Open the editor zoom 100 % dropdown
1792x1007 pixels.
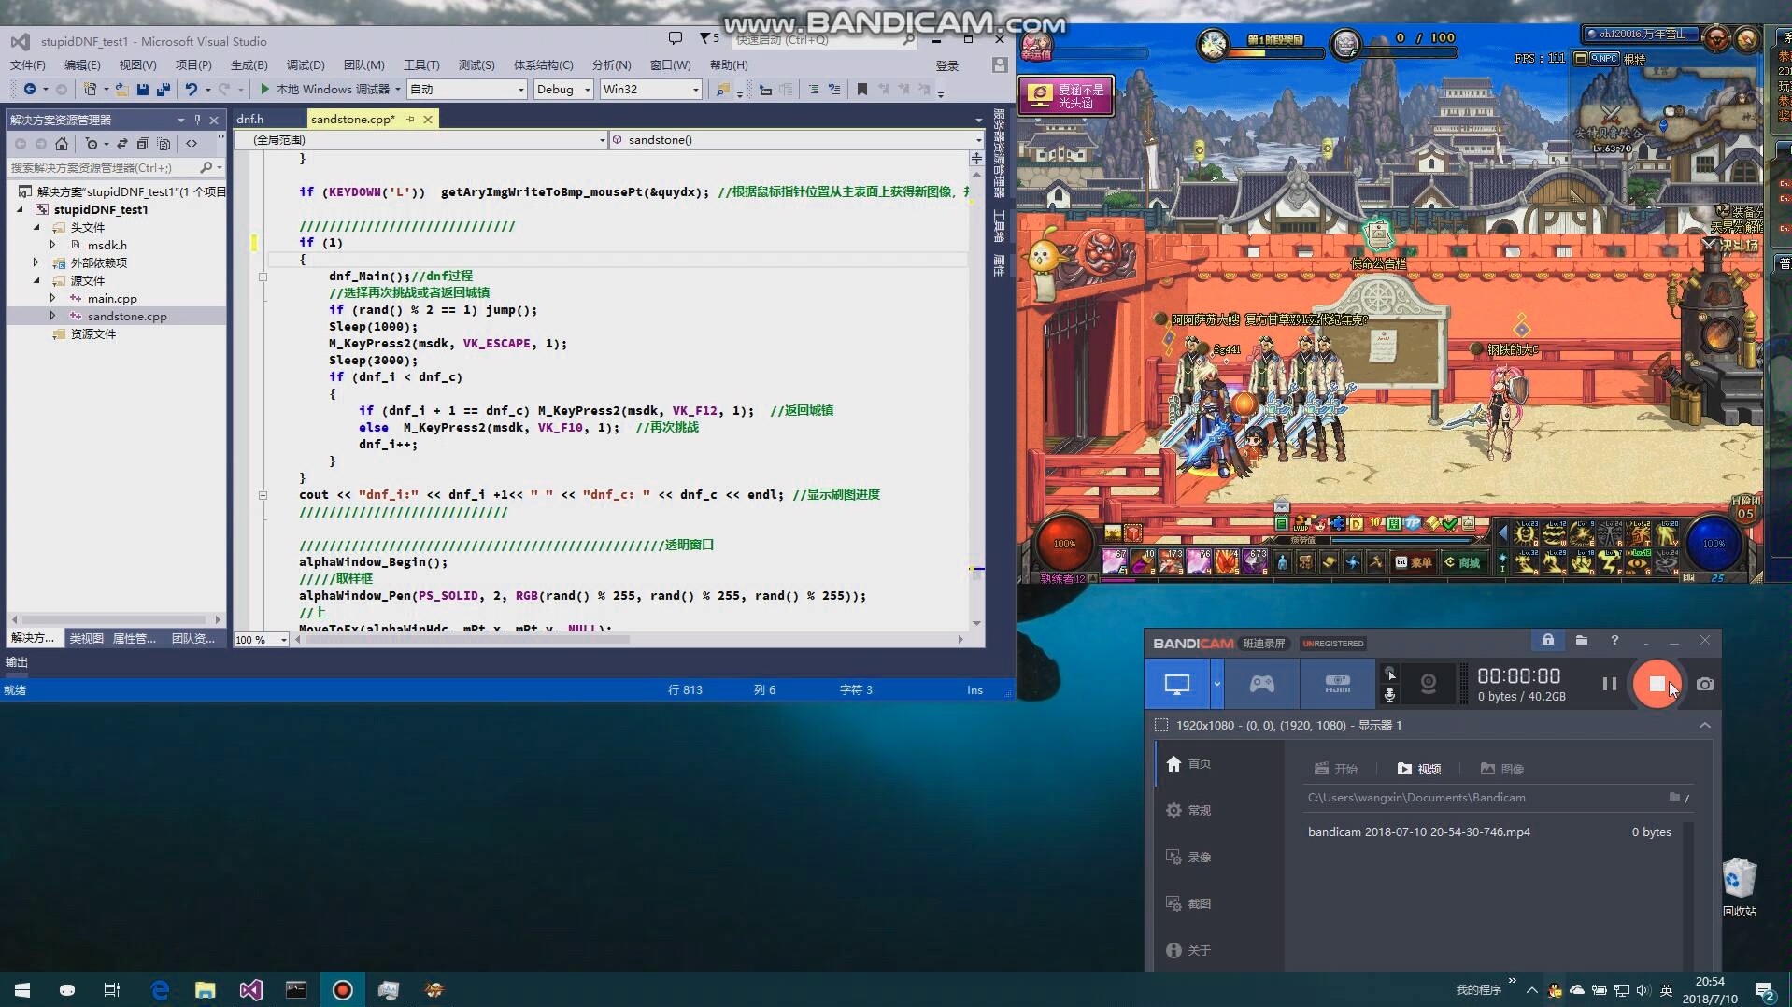[x=261, y=640]
